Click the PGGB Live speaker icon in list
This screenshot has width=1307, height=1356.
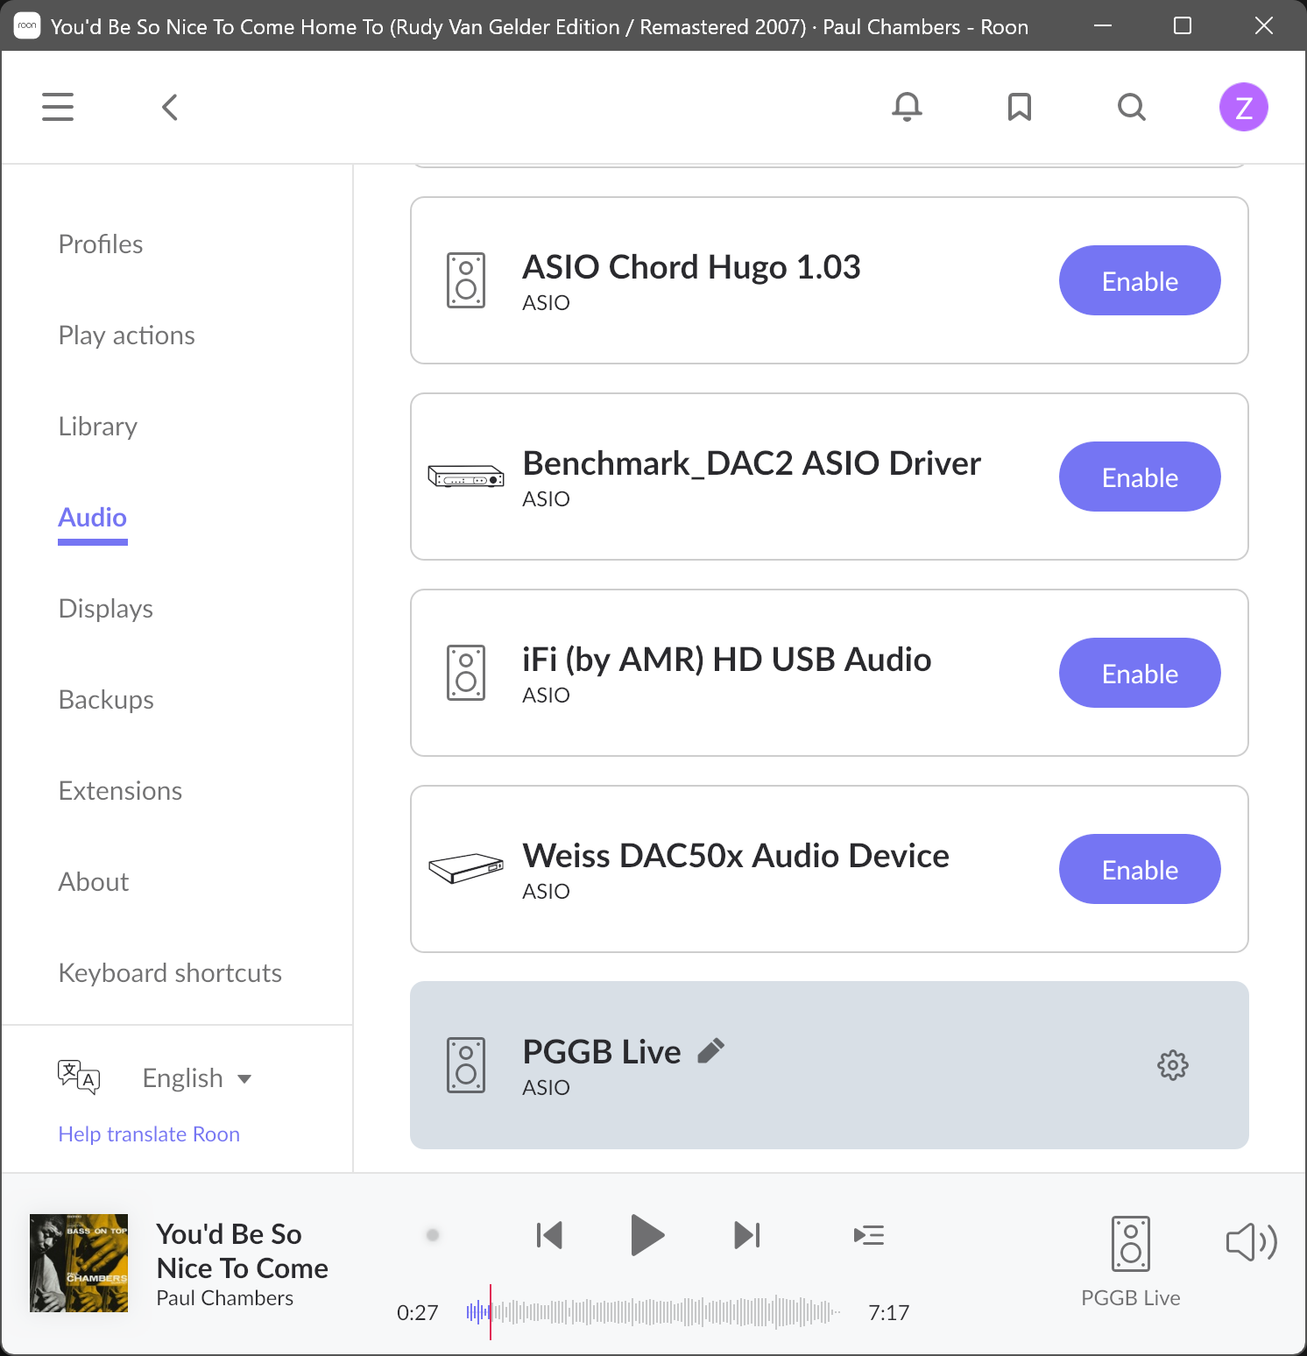coord(466,1065)
